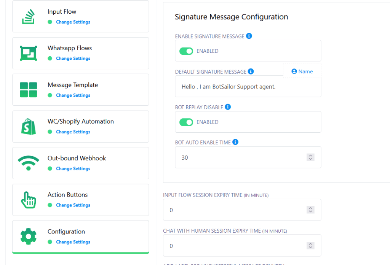Click stepper arrows in Bot Auto Enable Time
The width and height of the screenshot is (390, 265).
[310, 157]
